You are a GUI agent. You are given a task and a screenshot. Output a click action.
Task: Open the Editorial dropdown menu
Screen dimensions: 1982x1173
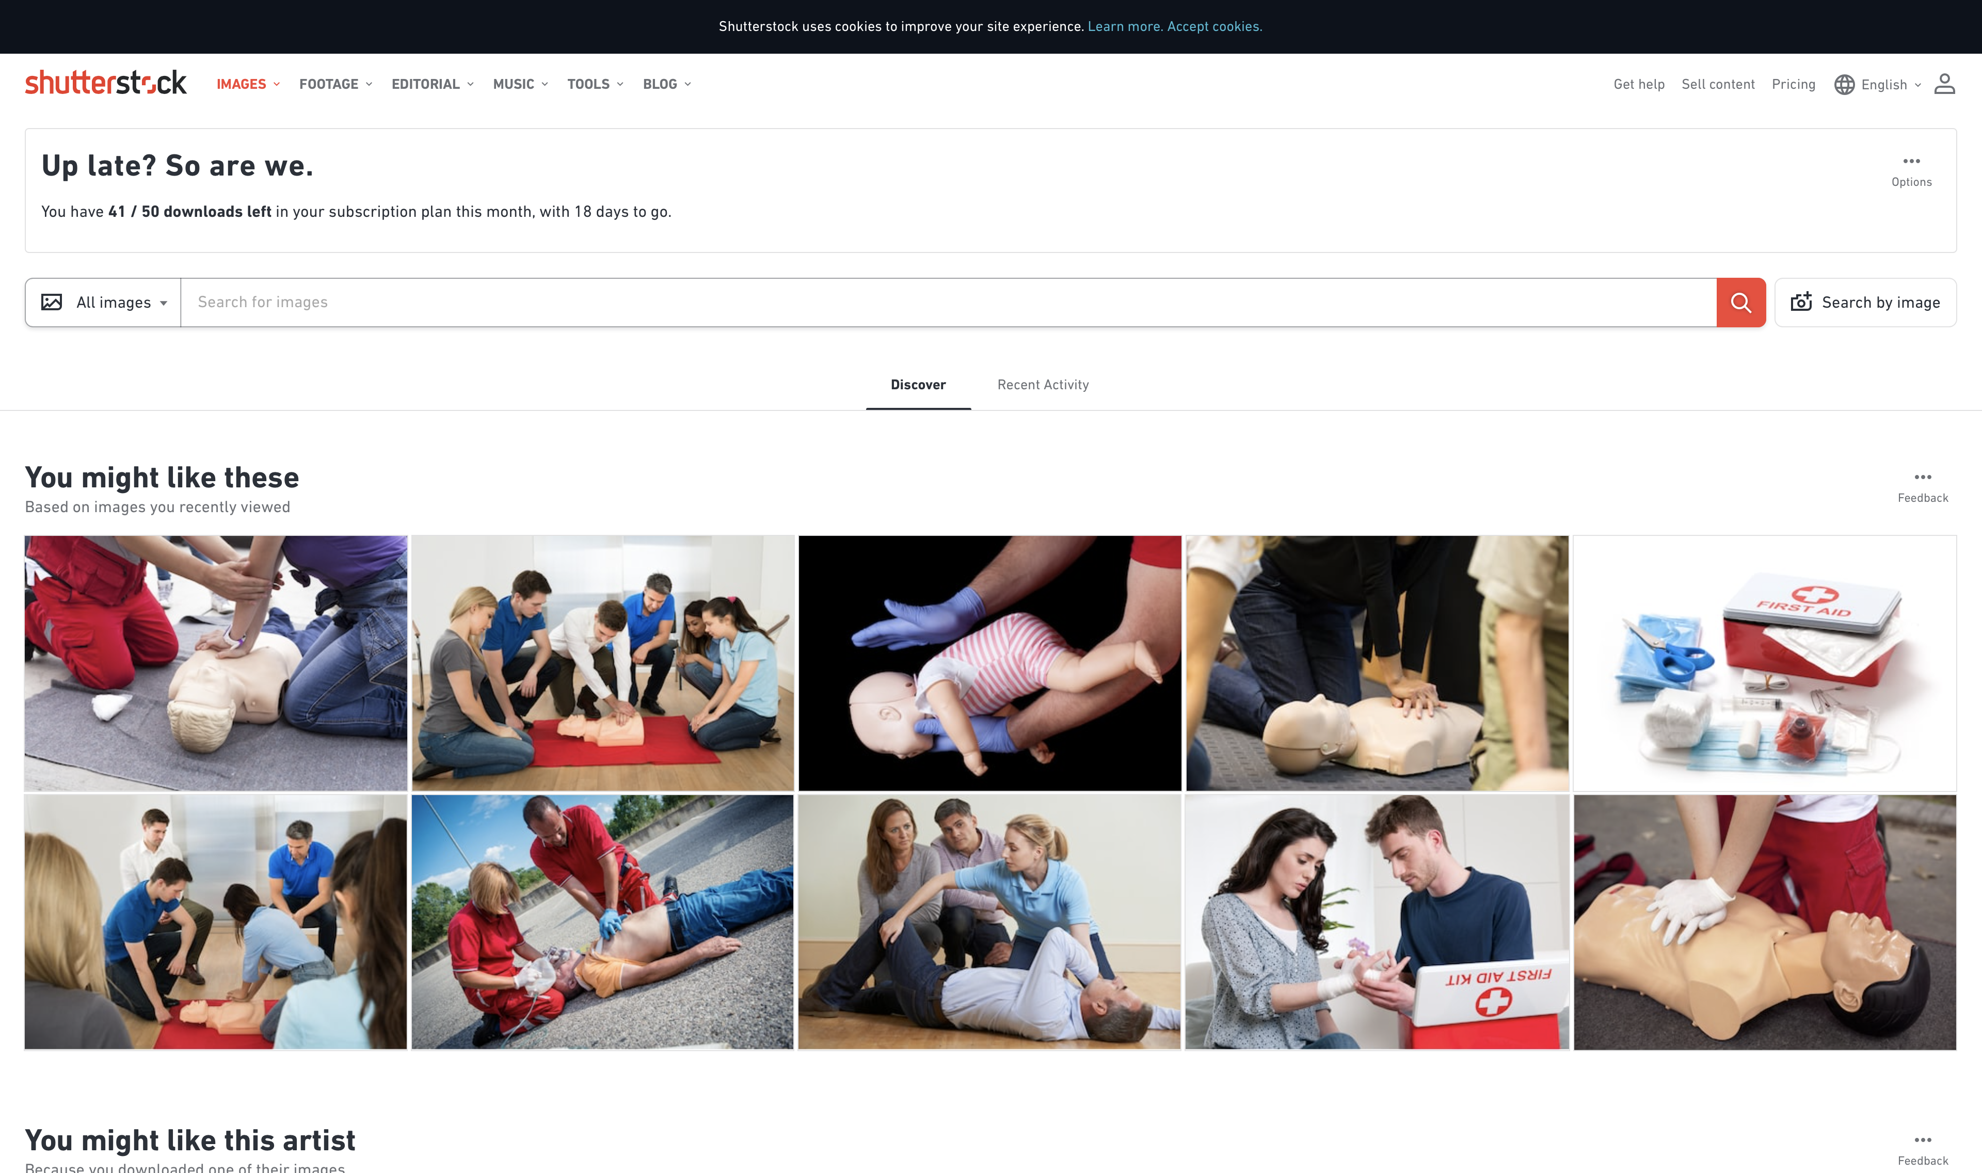(431, 83)
